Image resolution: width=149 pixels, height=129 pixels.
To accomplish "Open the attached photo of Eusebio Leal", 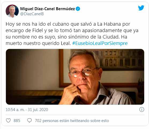I will [75, 77].
